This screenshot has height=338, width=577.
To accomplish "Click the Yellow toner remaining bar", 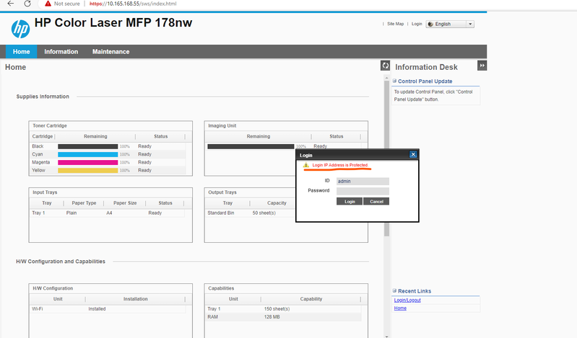I will tap(88, 171).
